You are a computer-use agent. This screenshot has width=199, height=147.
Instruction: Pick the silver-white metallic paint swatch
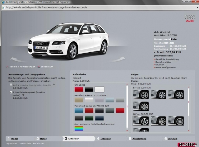89,100
